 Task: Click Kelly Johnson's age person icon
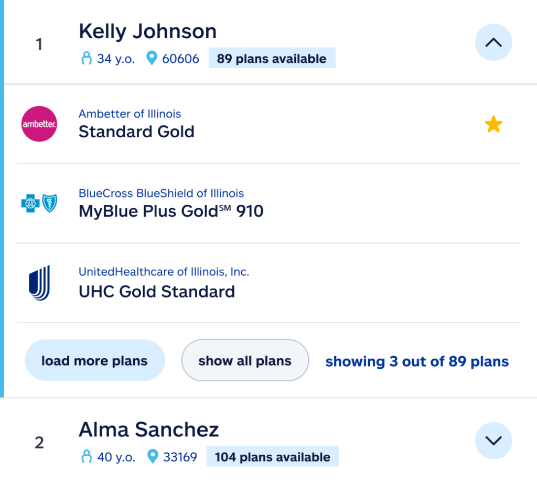87,59
